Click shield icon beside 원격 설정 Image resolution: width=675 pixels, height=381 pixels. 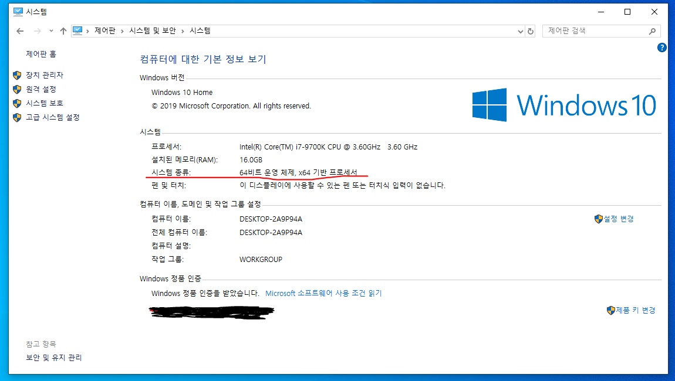point(17,90)
